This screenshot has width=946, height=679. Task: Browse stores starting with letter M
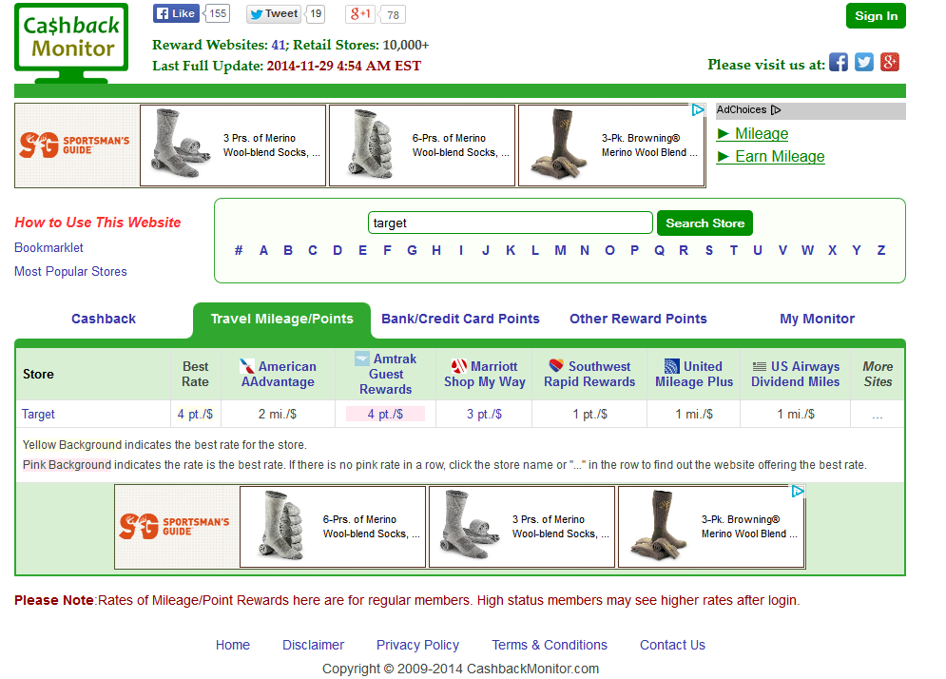coord(561,250)
